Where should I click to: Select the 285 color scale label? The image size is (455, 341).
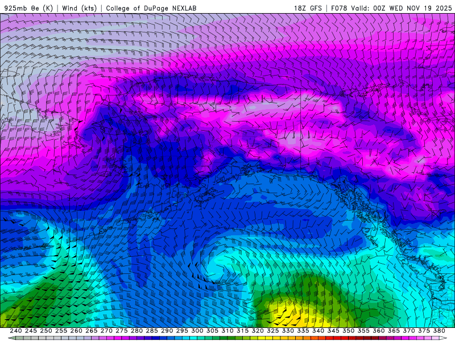click(151, 331)
